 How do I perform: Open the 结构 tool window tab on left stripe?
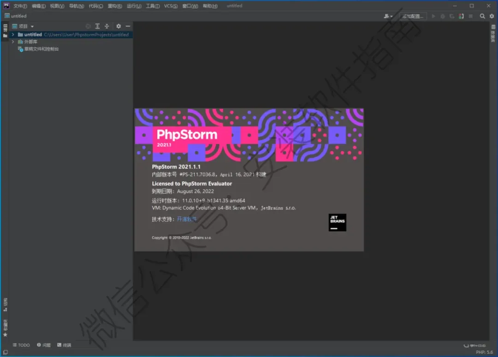click(5, 305)
